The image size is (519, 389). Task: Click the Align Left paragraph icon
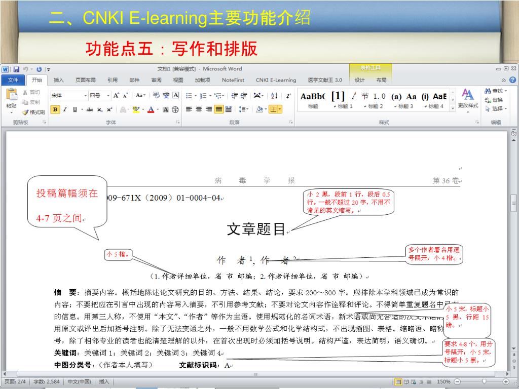pyautogui.click(x=189, y=109)
